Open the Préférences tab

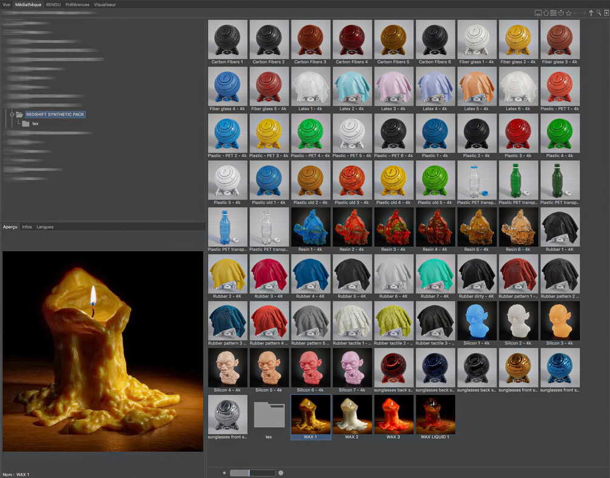78,5
